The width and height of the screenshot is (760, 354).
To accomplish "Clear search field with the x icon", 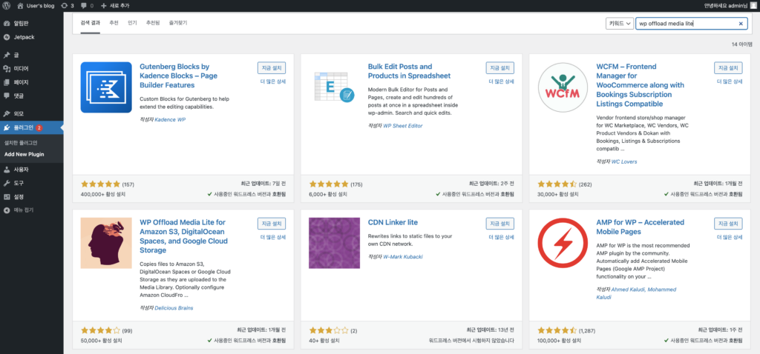I will coord(741,23).
